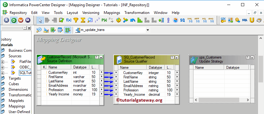Add a Sorter with the AZ icon

point(168,20)
